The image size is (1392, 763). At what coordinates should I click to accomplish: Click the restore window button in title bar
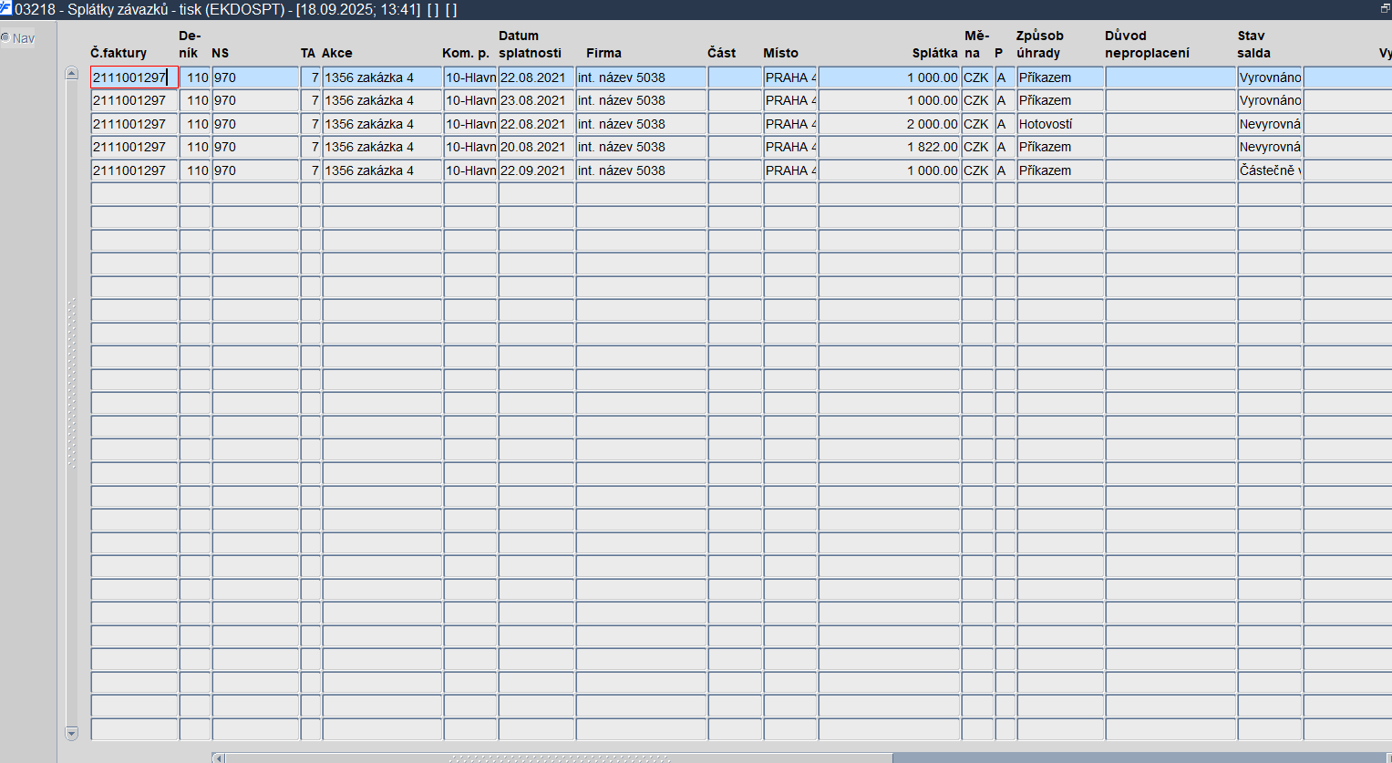pyautogui.click(x=1385, y=8)
